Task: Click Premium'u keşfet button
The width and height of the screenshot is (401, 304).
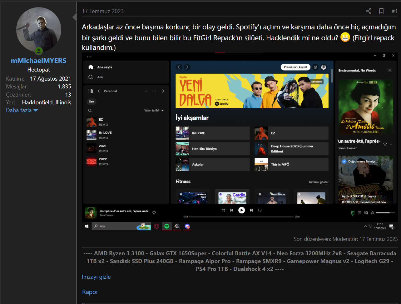Action: (295, 67)
